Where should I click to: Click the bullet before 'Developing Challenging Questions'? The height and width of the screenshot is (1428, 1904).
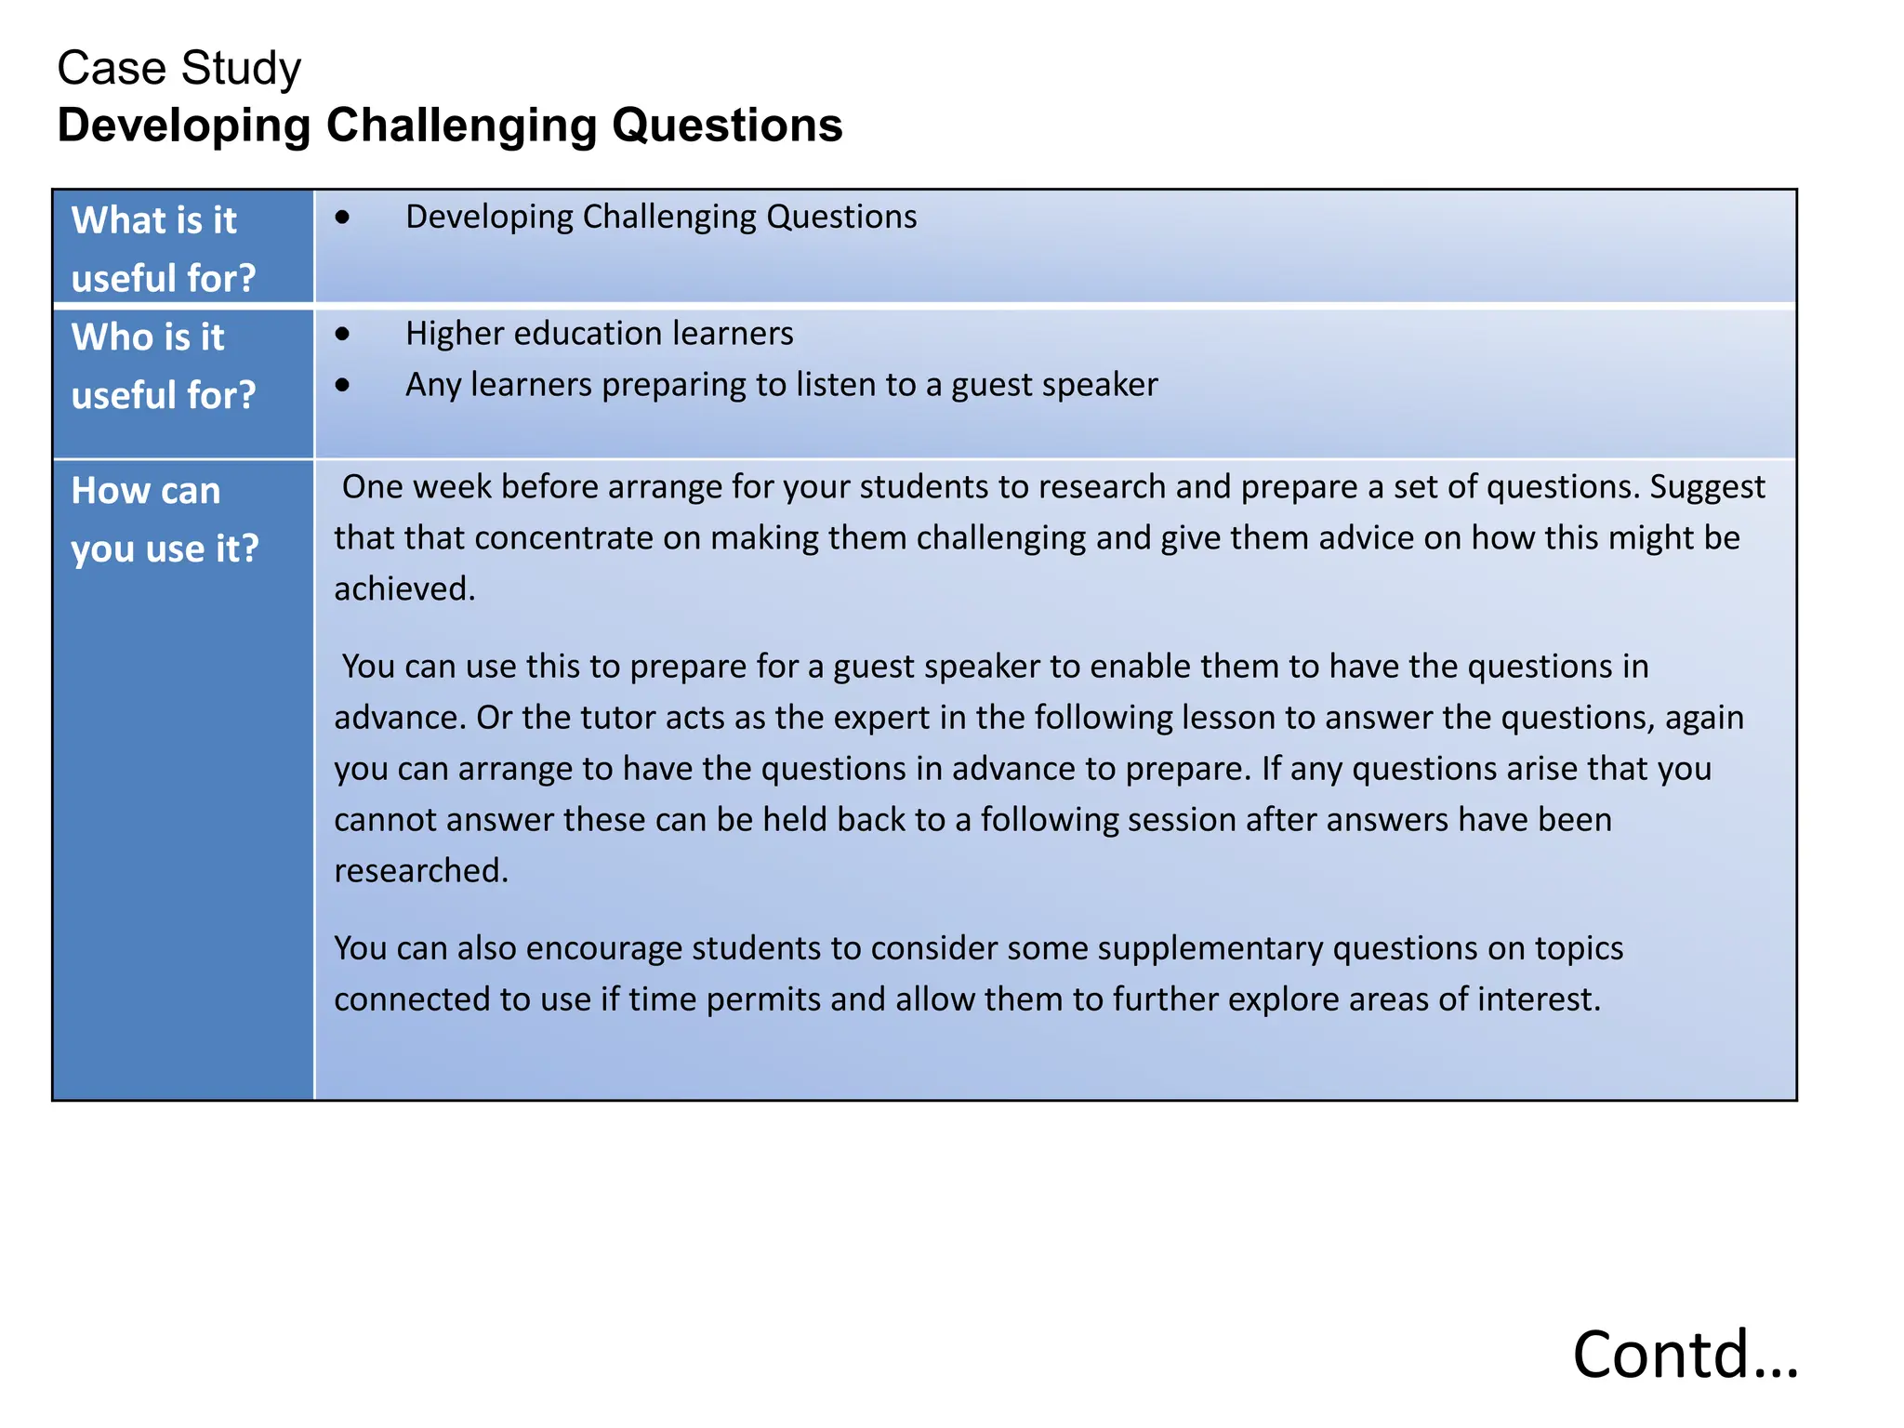tap(343, 218)
